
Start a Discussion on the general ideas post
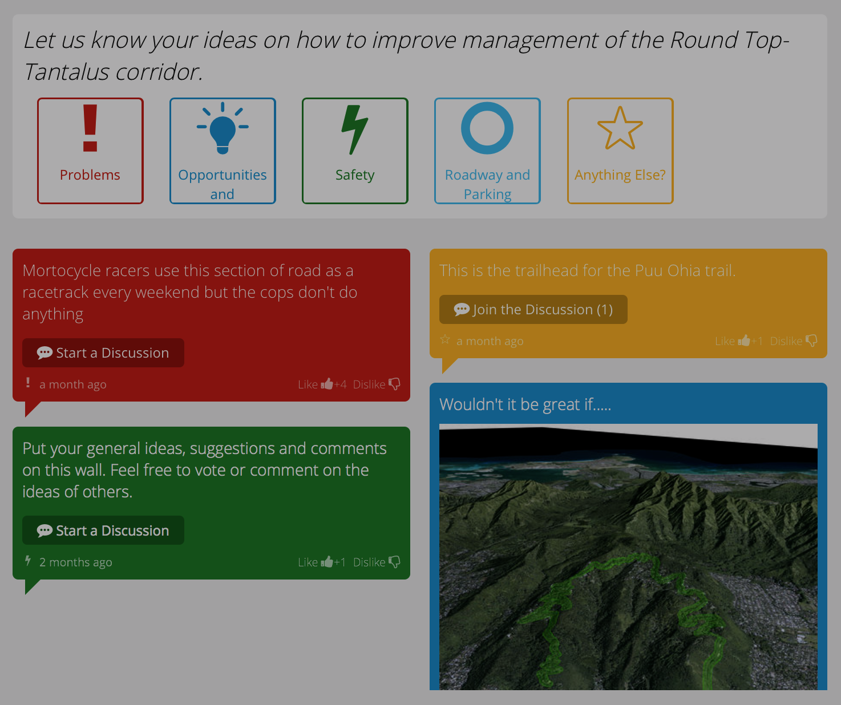[103, 530]
